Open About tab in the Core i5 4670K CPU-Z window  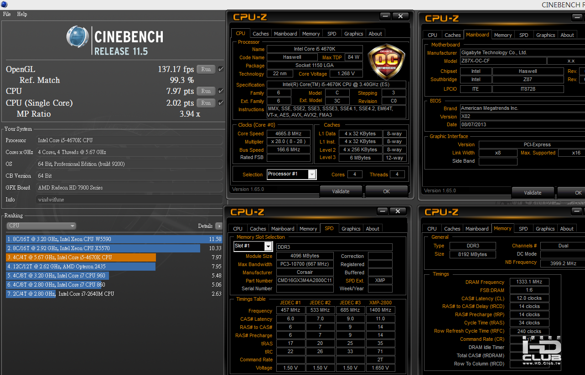[x=376, y=34]
